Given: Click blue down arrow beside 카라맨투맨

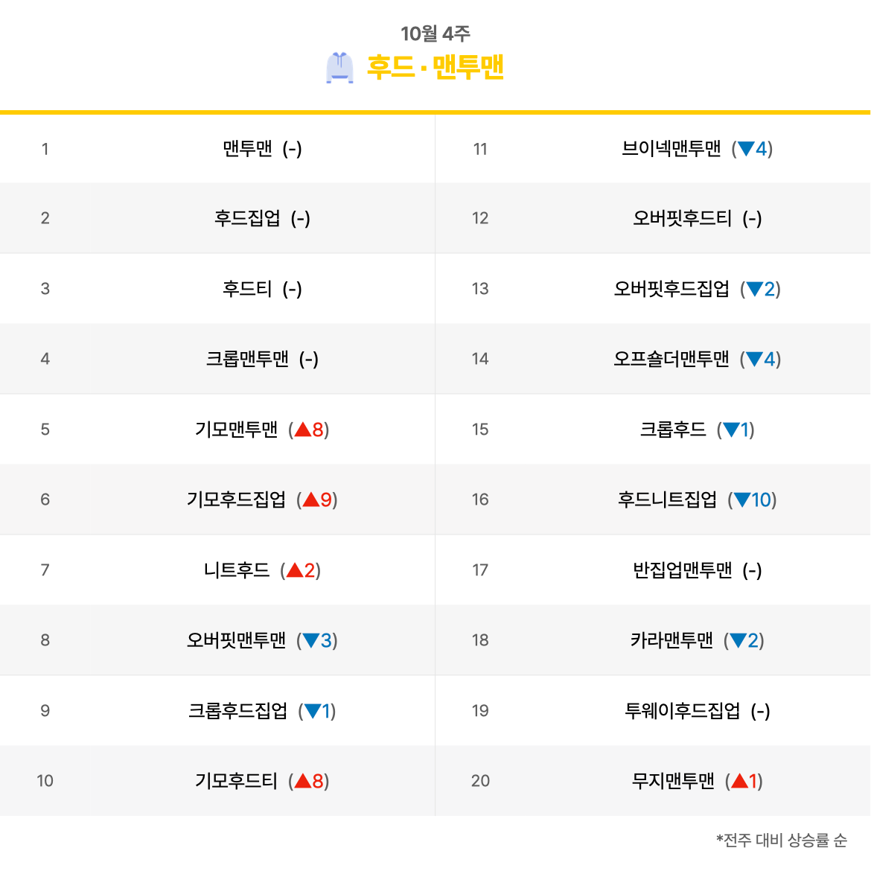Looking at the screenshot, I should [x=738, y=640].
